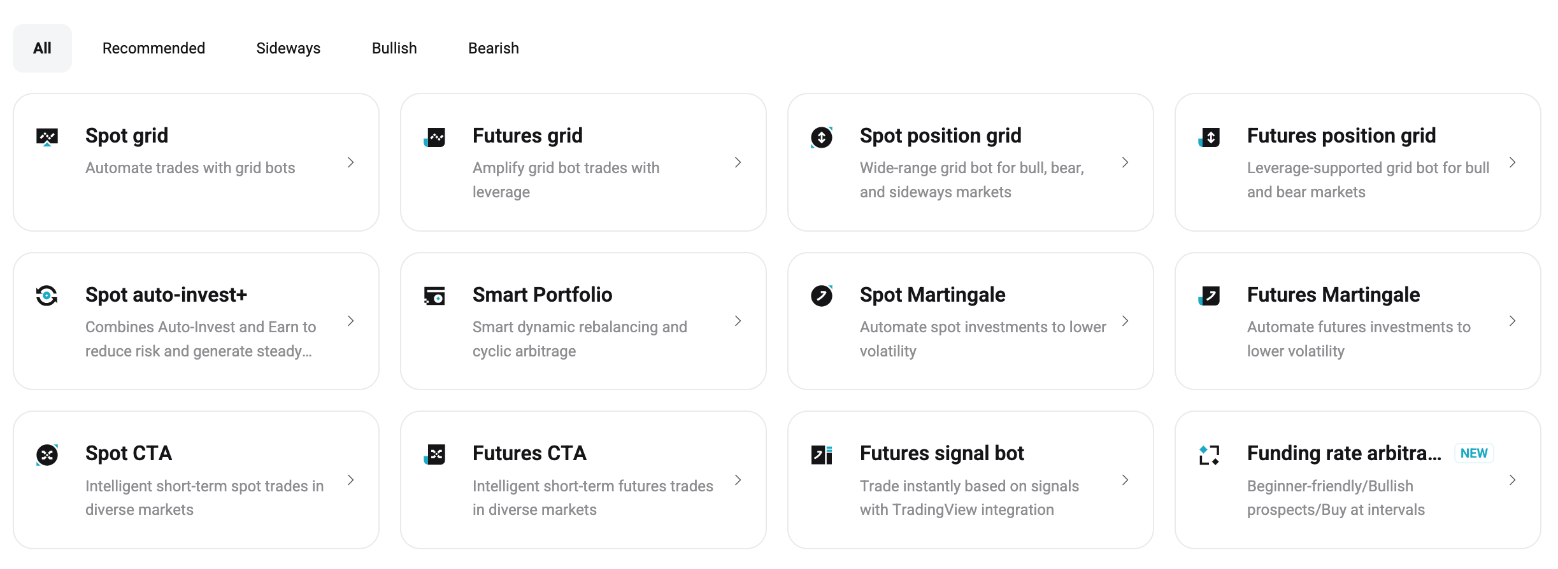
Task: Click the Spot CTA icon
Action: tap(47, 454)
